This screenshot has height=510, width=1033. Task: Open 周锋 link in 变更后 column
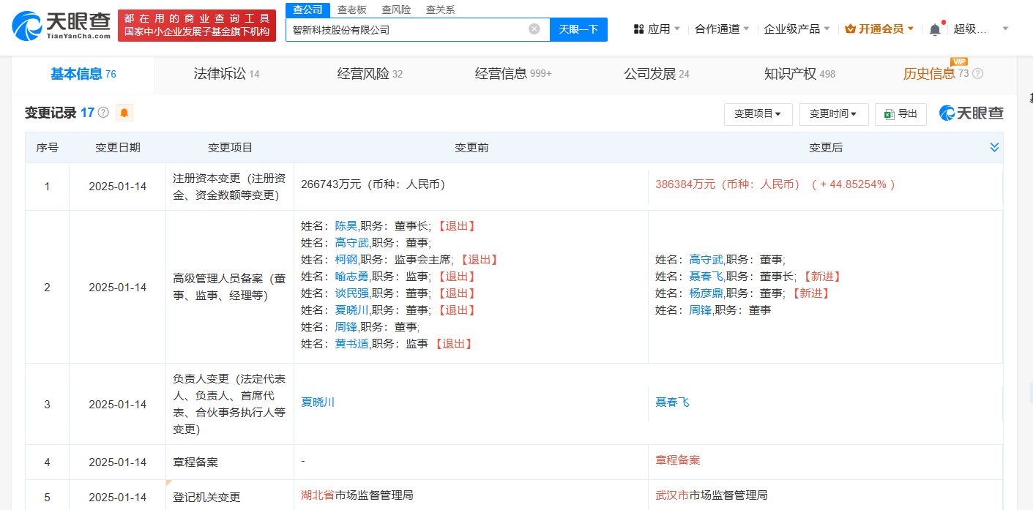coord(701,310)
